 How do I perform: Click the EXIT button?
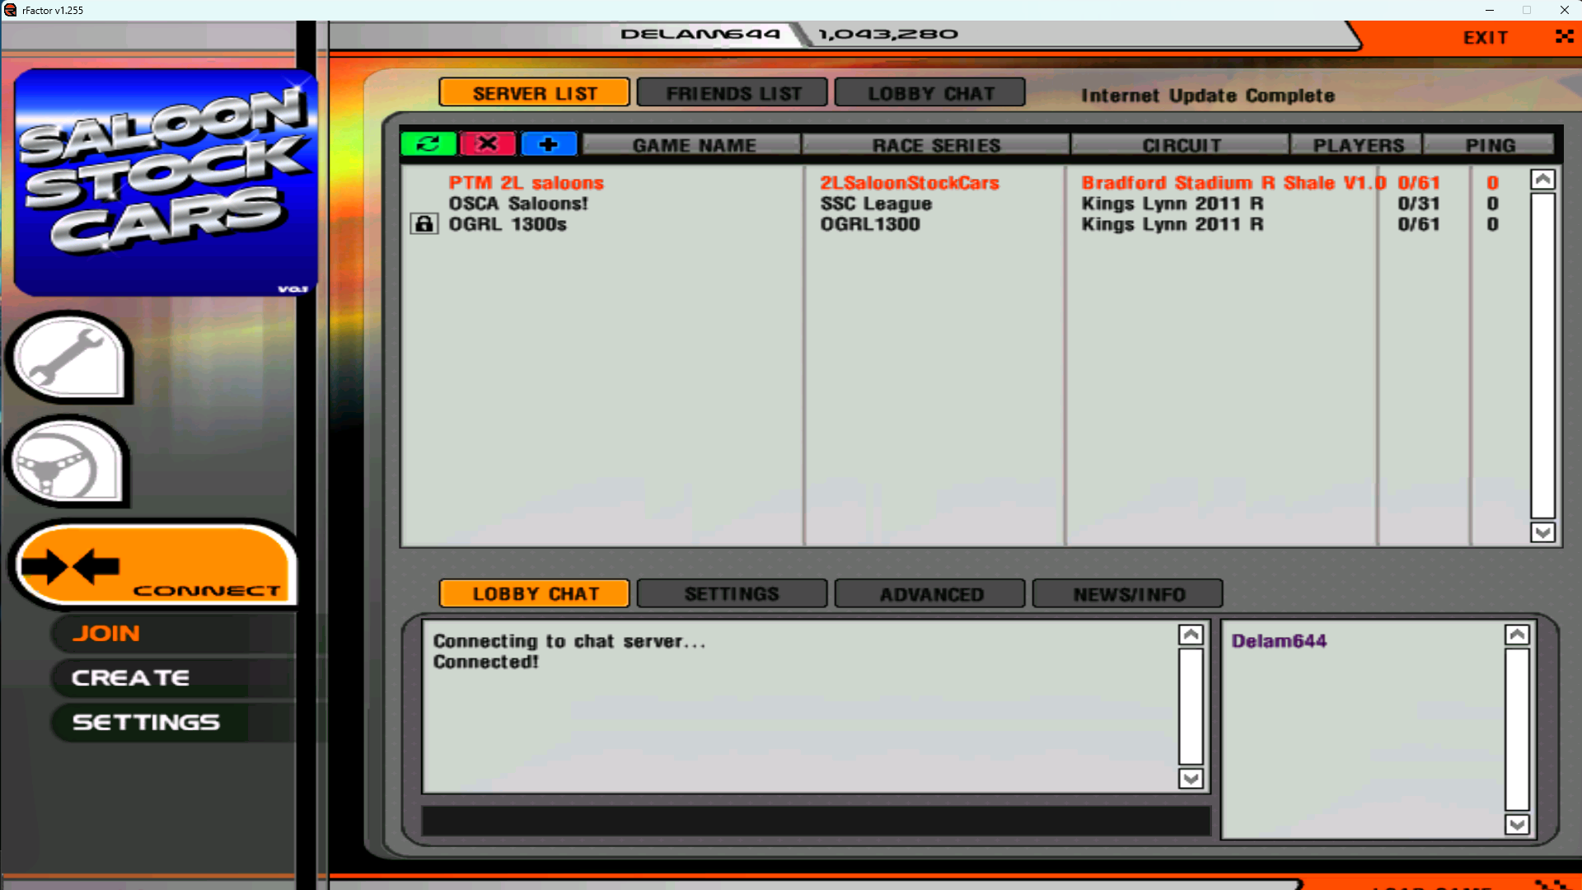[1486, 37]
